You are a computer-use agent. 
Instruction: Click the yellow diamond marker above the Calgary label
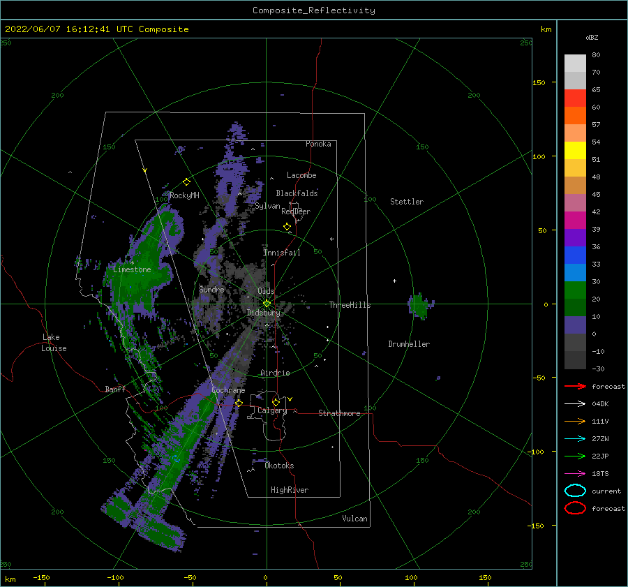(x=276, y=402)
